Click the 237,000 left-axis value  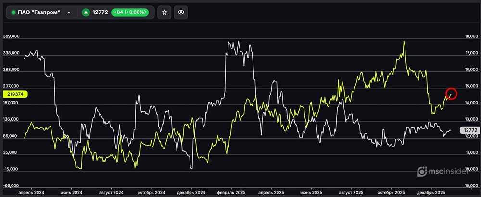click(x=12, y=86)
